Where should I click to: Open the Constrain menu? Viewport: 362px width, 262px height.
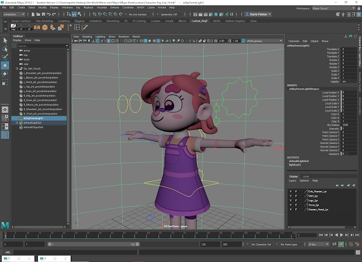point(128,7)
